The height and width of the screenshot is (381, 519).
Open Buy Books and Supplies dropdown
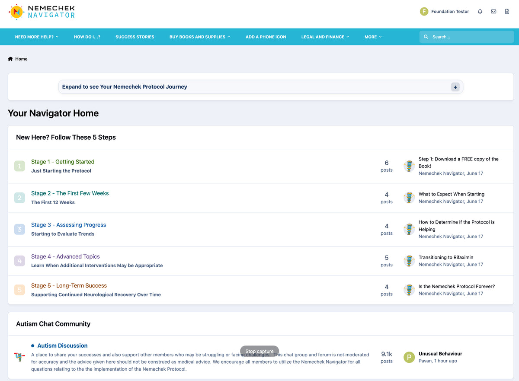pos(200,37)
